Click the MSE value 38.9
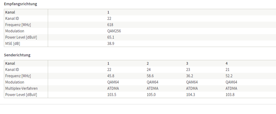Viewport: 276px width, 114px height. click(111, 44)
